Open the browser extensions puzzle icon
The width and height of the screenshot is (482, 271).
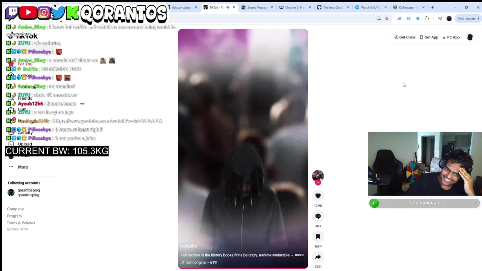coord(427,18)
